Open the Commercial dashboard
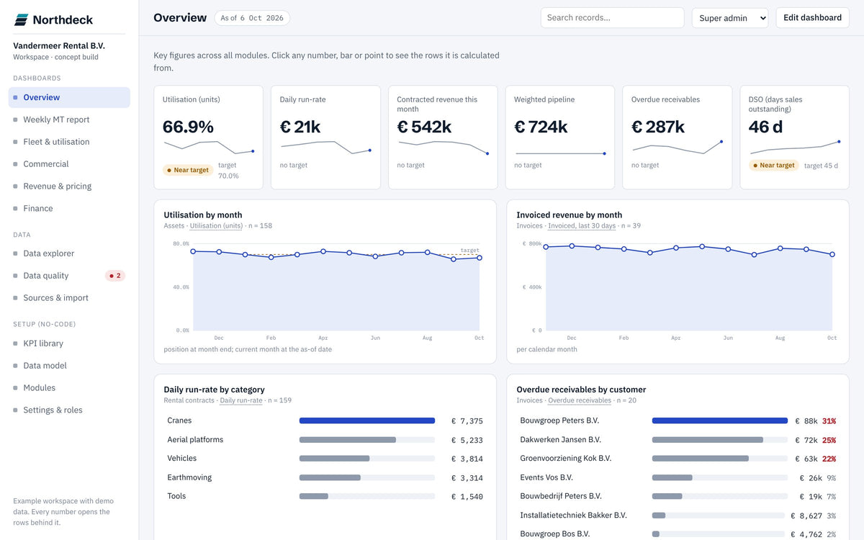Image resolution: width=864 pixels, height=540 pixels. point(69,164)
